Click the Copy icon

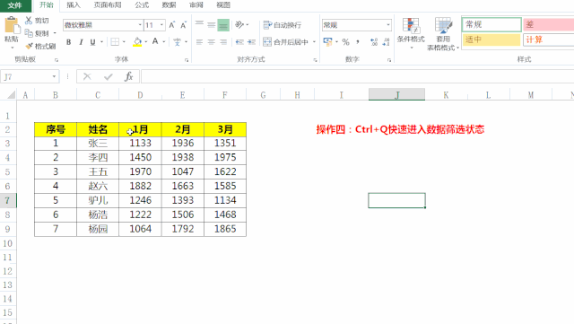point(29,33)
